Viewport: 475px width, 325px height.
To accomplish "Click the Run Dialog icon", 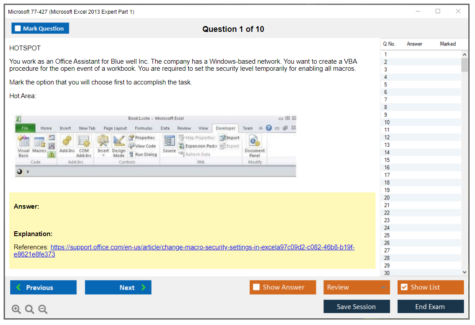I will (144, 154).
